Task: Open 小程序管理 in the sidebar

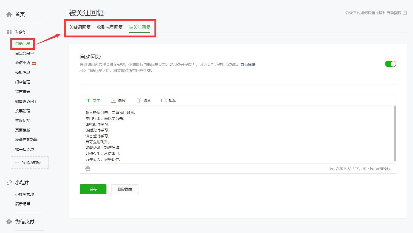Action: pos(25,194)
